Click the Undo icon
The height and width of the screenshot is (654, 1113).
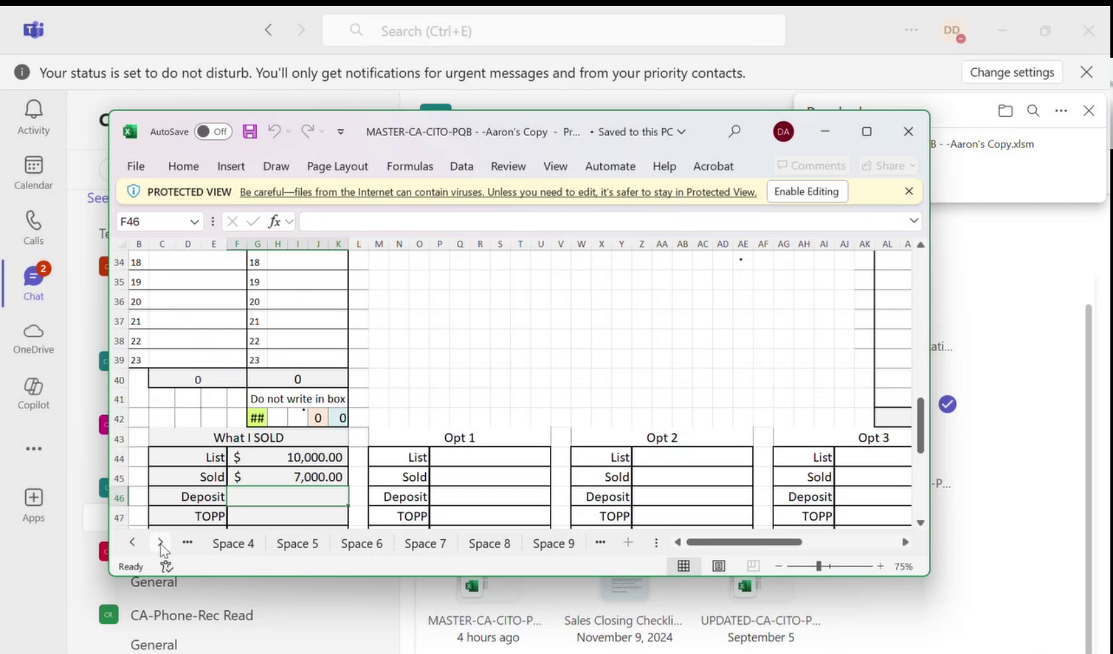[x=274, y=131]
